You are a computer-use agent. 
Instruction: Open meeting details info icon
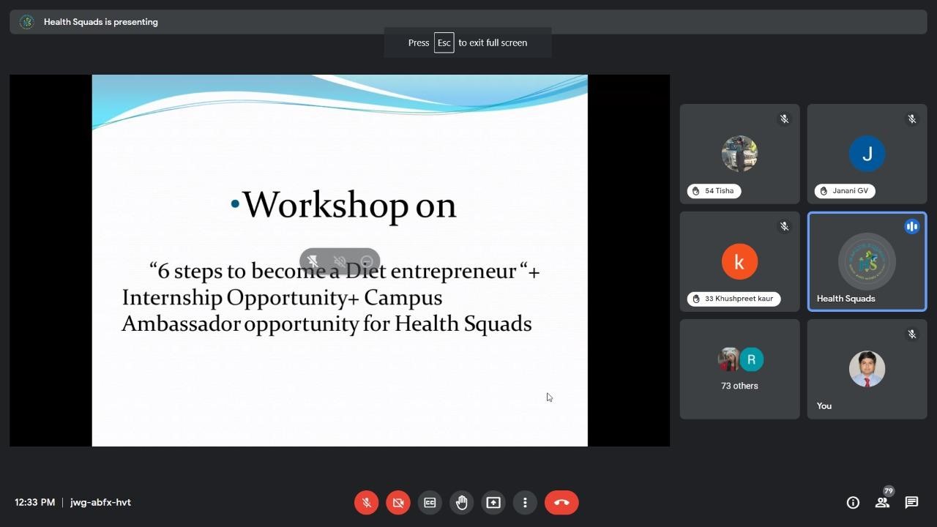click(x=853, y=502)
